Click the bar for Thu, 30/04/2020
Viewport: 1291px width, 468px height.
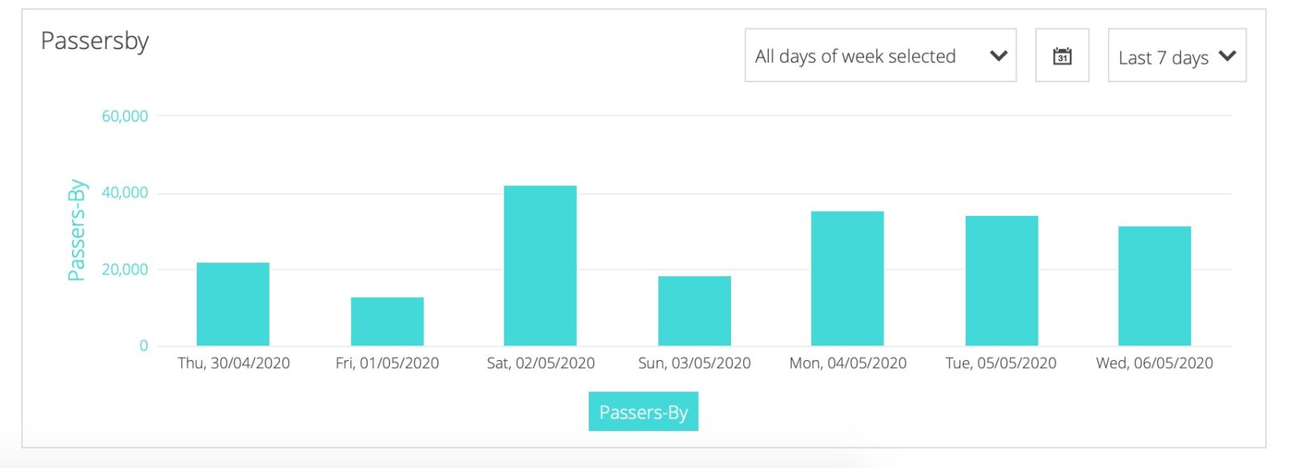tap(233, 304)
